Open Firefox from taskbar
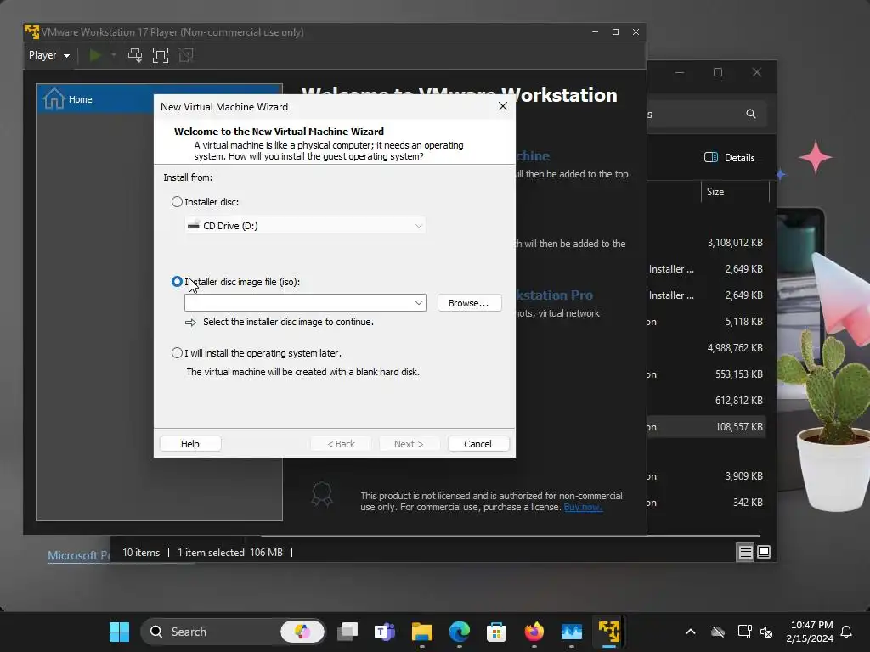 (534, 632)
